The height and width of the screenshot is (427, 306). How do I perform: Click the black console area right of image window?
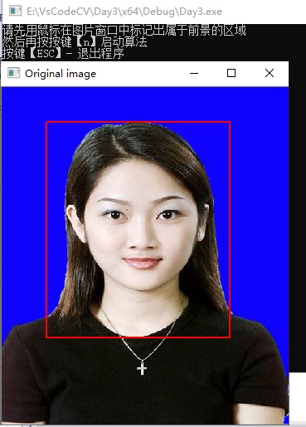click(x=298, y=216)
